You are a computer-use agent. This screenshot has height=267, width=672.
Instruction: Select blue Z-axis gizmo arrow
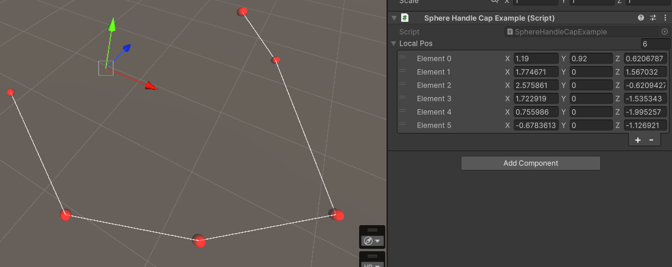click(126, 47)
